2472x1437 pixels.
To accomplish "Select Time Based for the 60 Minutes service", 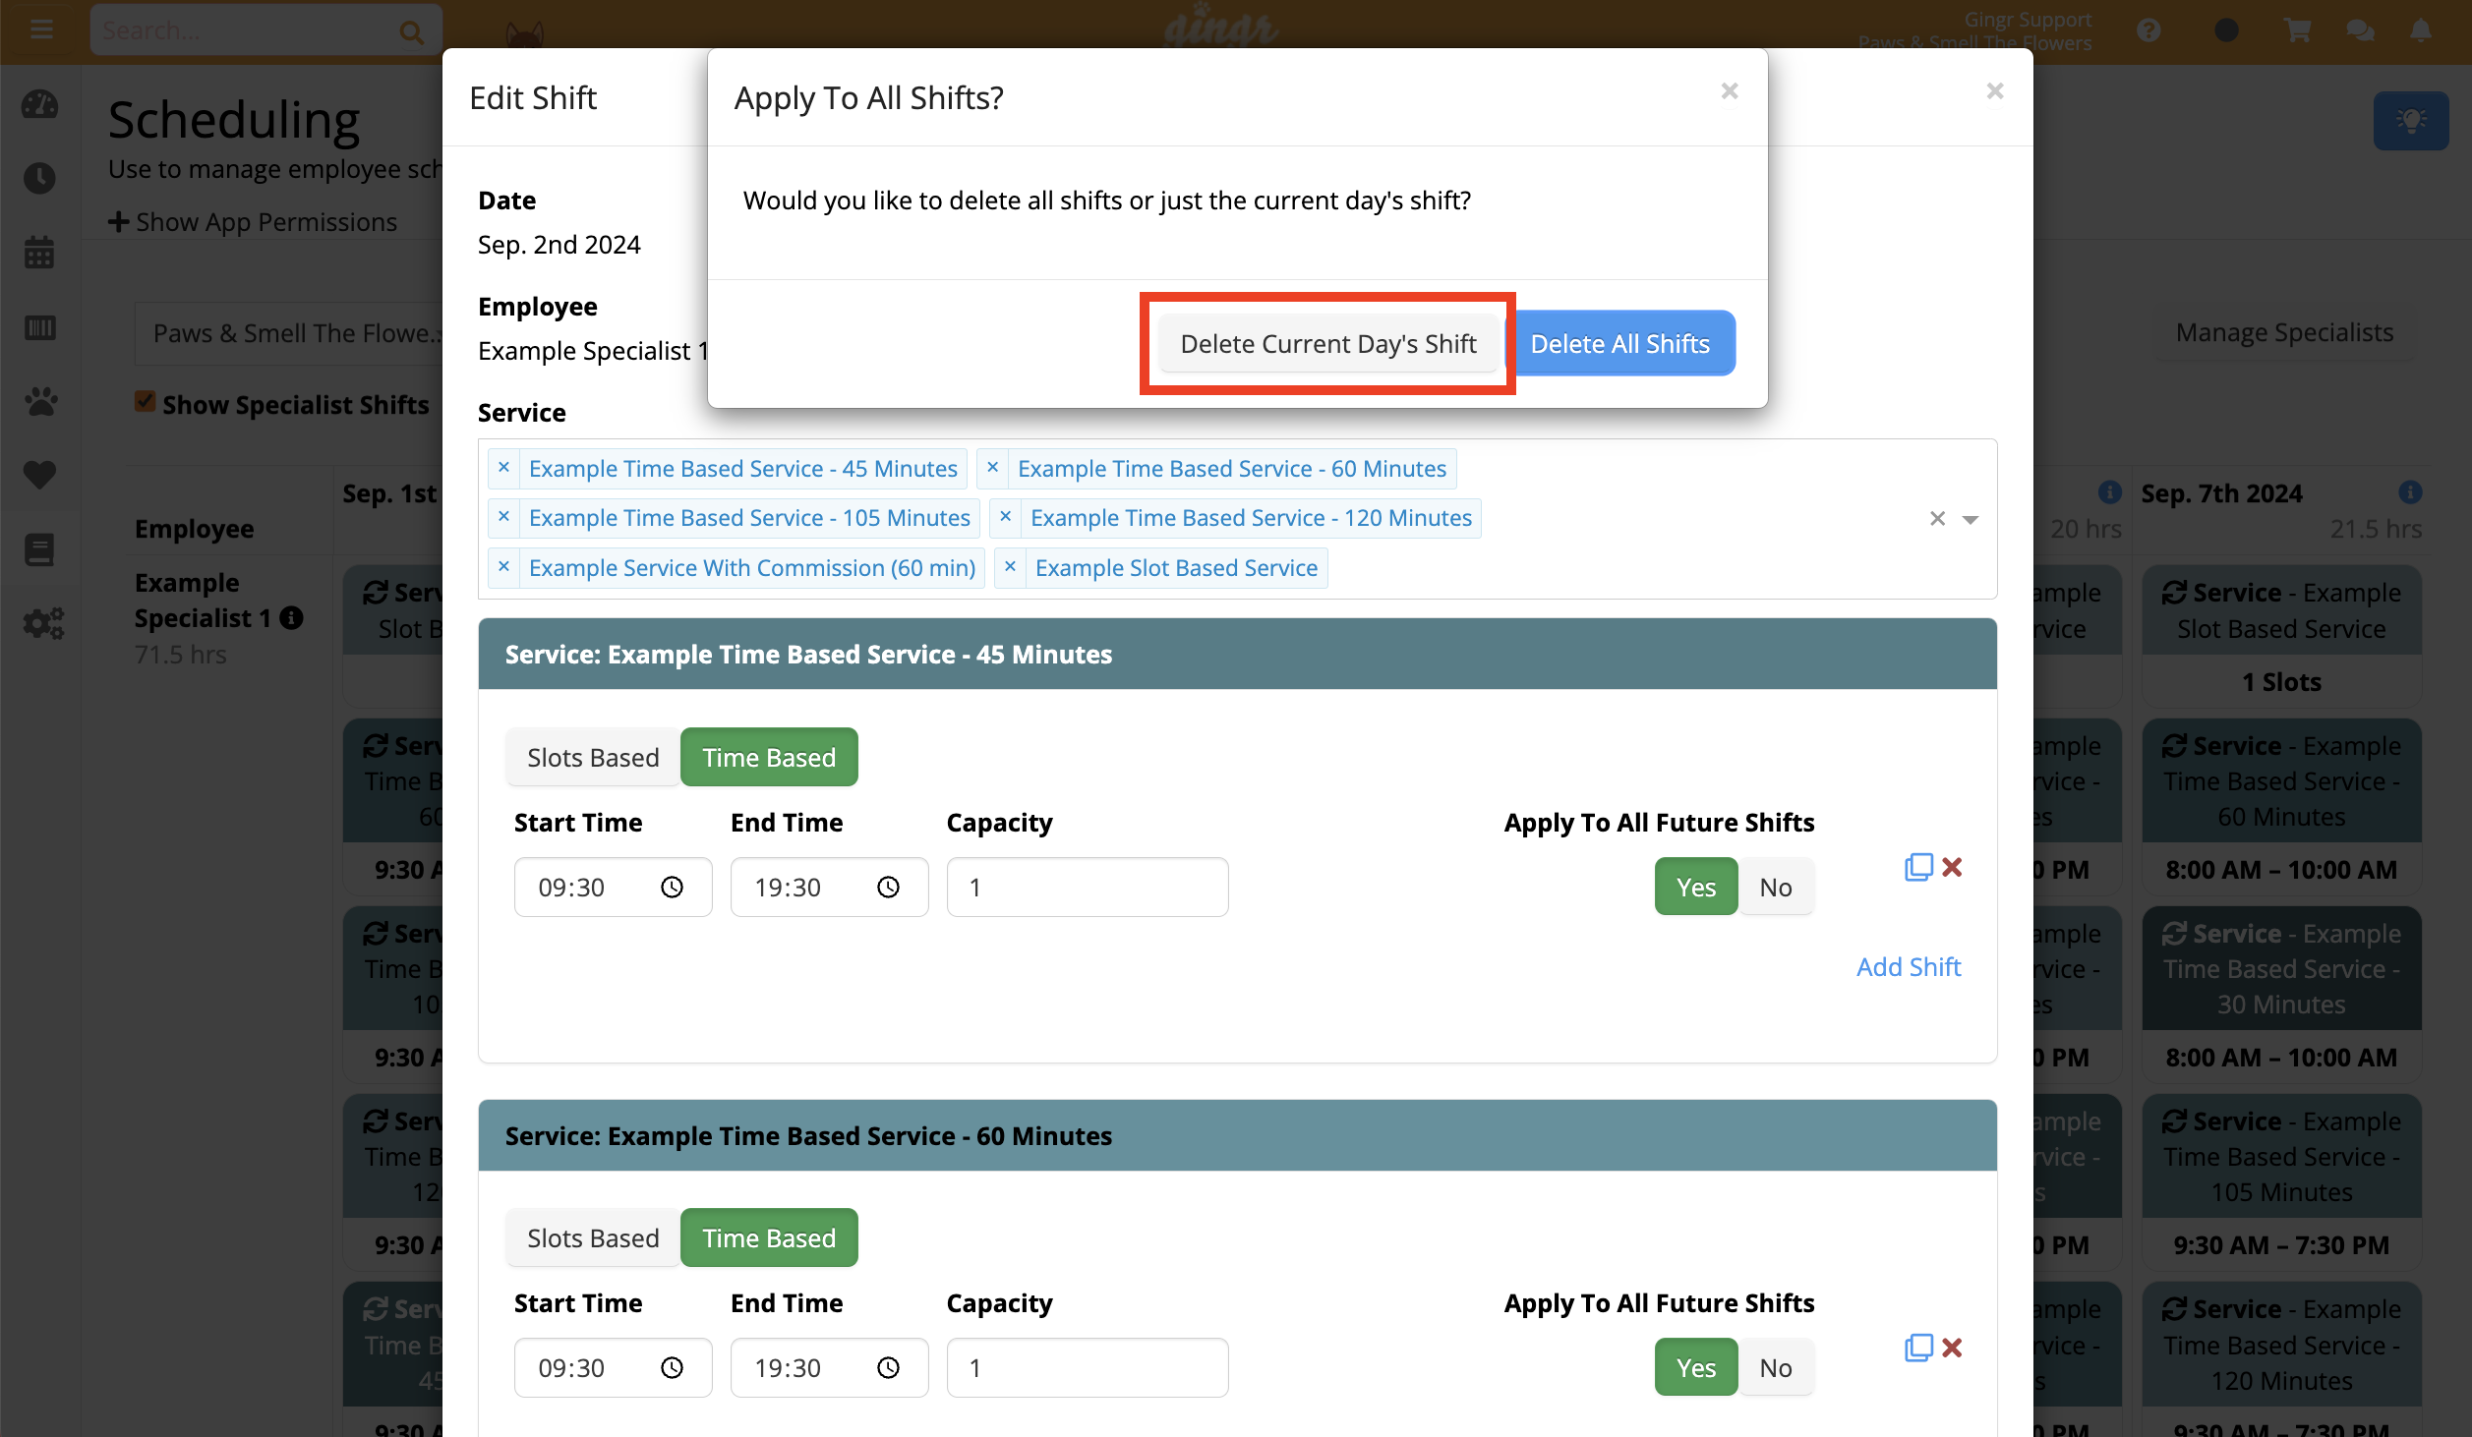I will click(769, 1237).
